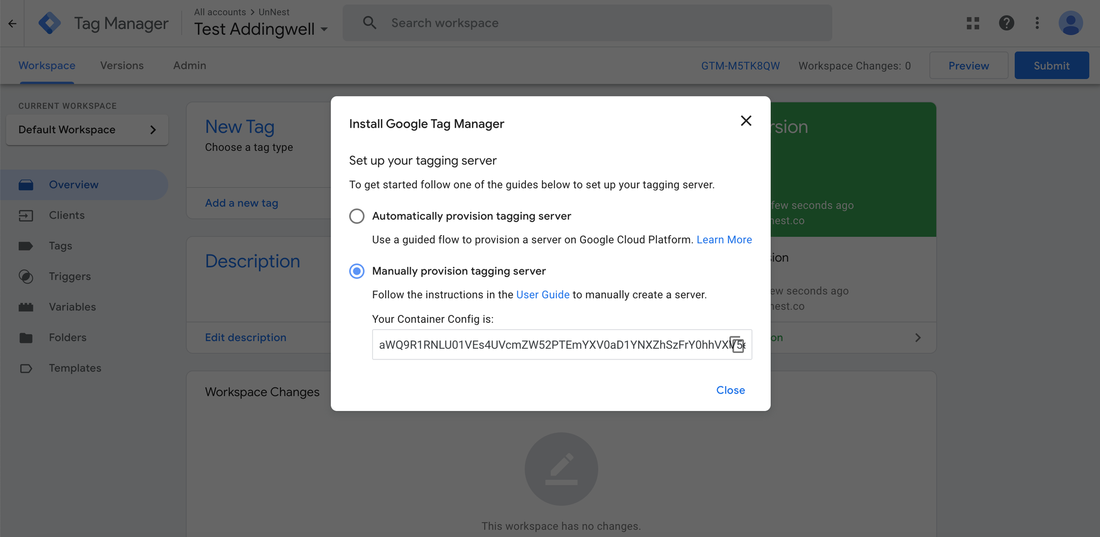Open the User Guide link
This screenshot has height=537, width=1100.
point(542,295)
